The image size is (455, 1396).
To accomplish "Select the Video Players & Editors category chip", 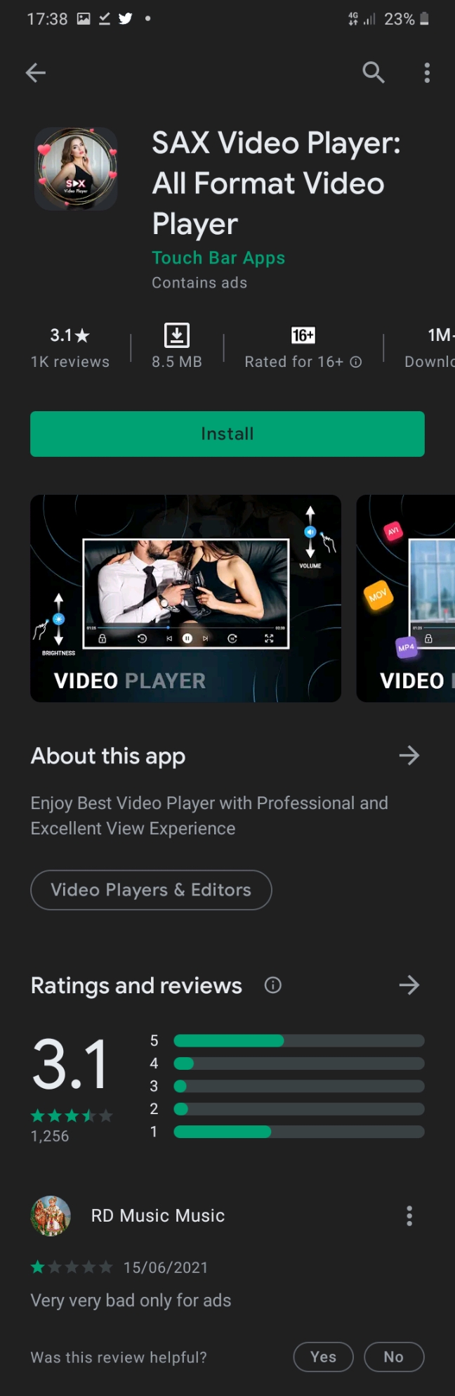I will pyautogui.click(x=151, y=890).
